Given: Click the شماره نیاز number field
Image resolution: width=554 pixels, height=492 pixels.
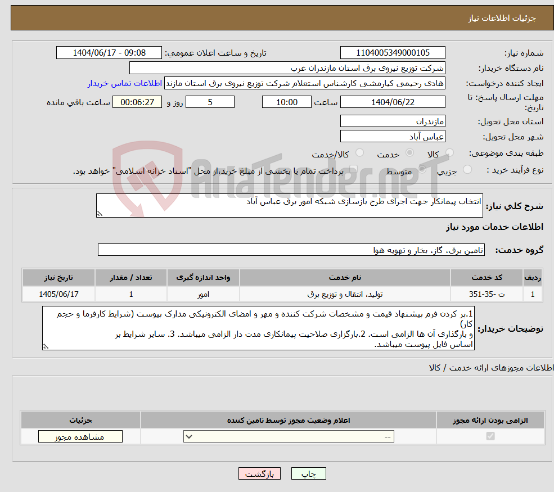Looking at the screenshot, I should click(392, 52).
